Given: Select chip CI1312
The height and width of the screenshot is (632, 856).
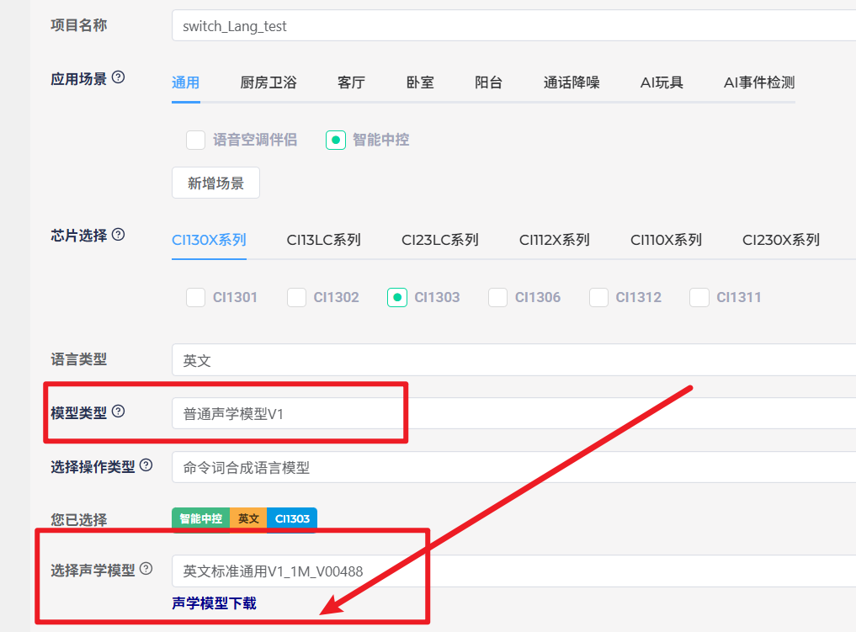Looking at the screenshot, I should pos(599,297).
